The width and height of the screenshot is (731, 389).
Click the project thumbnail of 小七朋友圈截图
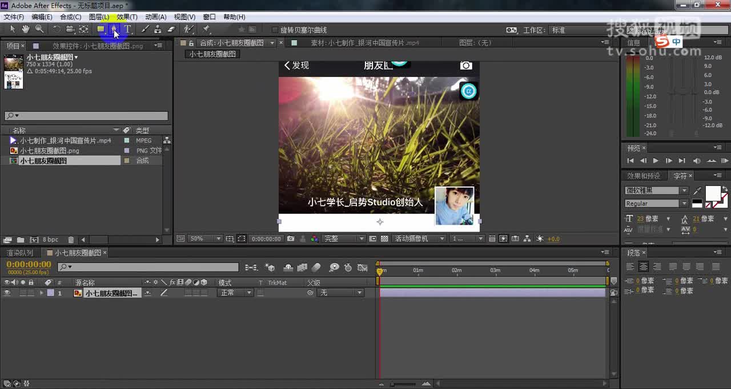click(13, 71)
